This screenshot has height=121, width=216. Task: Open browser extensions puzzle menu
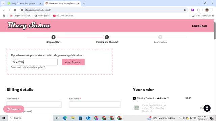click(x=198, y=10)
